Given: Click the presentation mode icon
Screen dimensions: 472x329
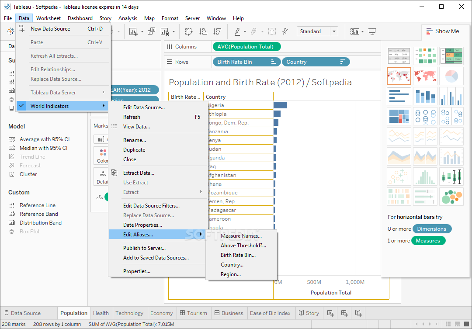Looking at the screenshot, I should (x=372, y=31).
